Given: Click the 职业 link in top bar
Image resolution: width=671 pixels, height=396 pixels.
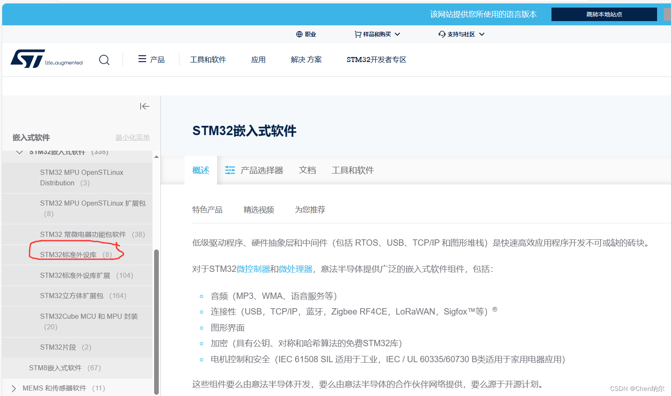Looking at the screenshot, I should pyautogui.click(x=310, y=34).
